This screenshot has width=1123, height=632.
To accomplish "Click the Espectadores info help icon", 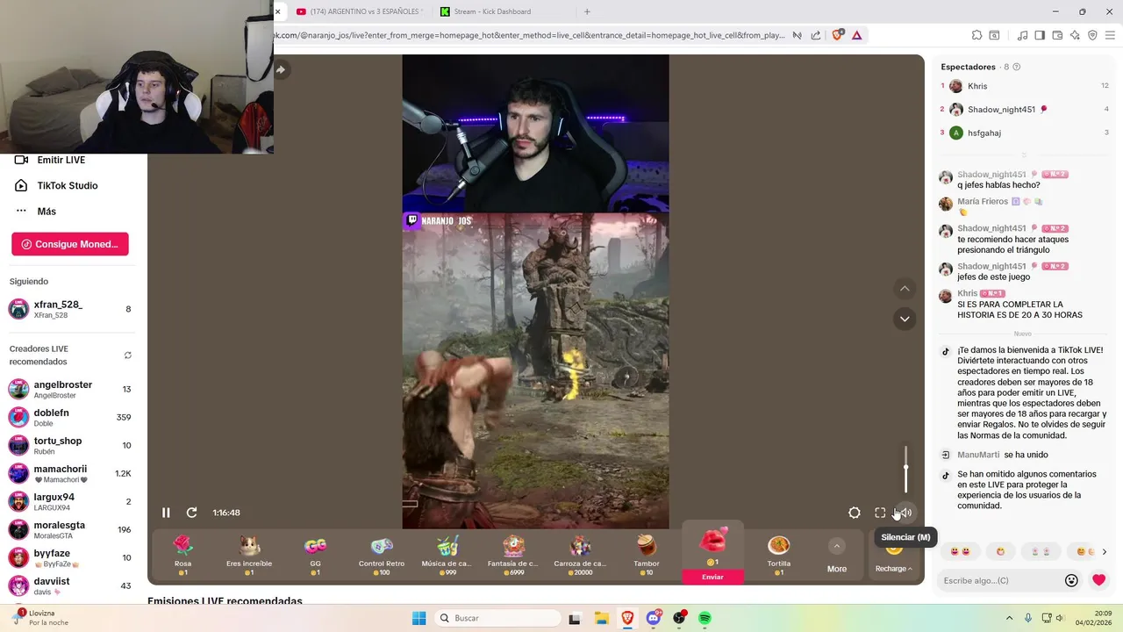I will pos(1017,67).
